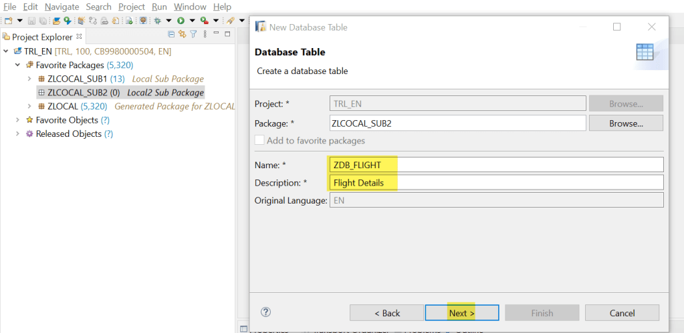Click Collapse All icon in Project Explorer
This screenshot has width=684, height=333.
click(x=172, y=35)
